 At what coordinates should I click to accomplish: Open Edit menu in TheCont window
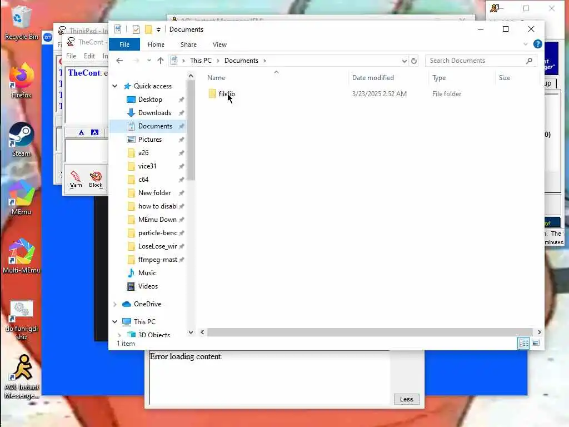[x=89, y=56]
